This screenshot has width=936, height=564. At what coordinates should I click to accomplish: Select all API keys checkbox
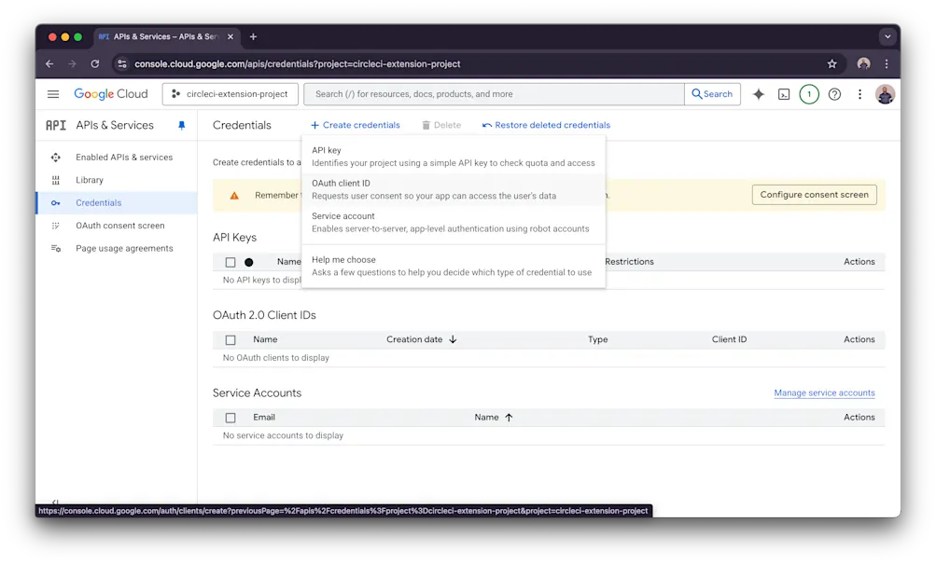(x=231, y=262)
